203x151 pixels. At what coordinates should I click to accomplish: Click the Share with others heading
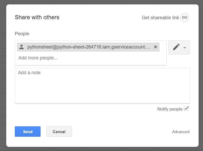(37, 17)
